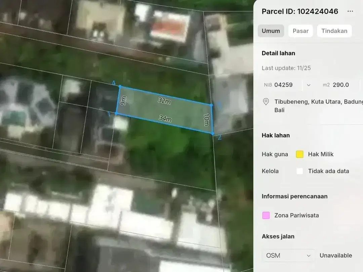Click the Informasi perencanaan section heading

[294, 196]
